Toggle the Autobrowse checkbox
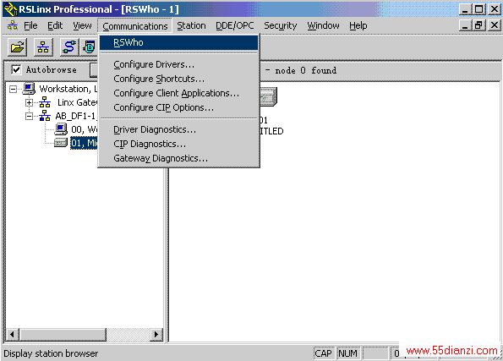Screen dimensions: 503x361 click(16, 69)
